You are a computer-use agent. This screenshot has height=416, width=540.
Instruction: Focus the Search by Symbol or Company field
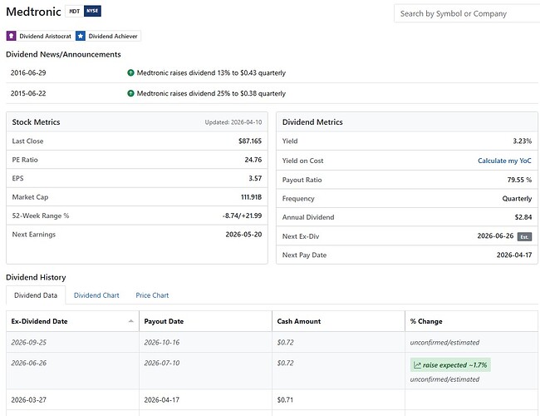467,13
